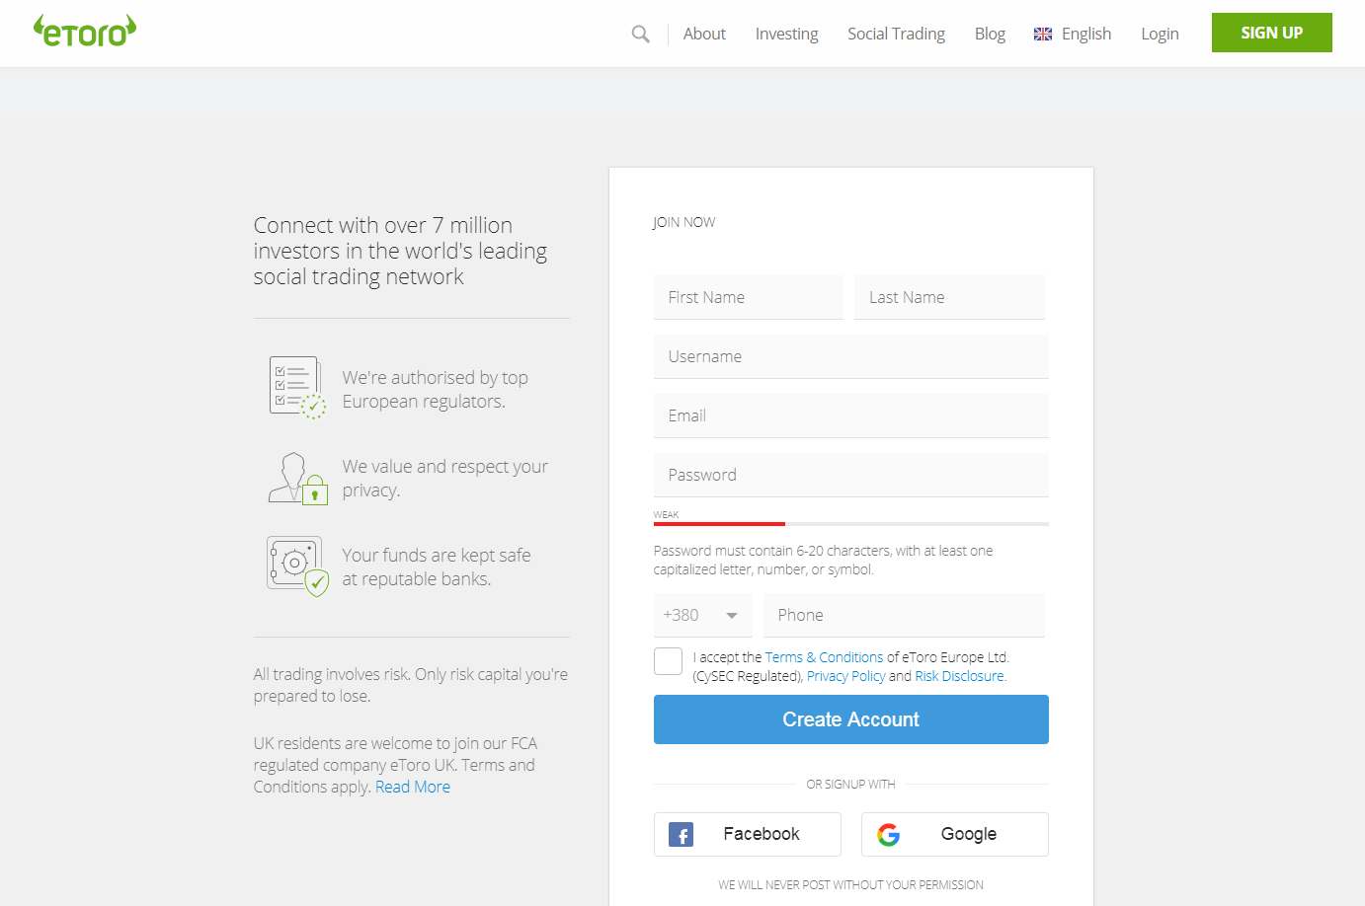Click 'WE WILL NEVER POST WITHOUT YOUR PERMISSION' text
The height and width of the screenshot is (906, 1365).
(x=851, y=885)
